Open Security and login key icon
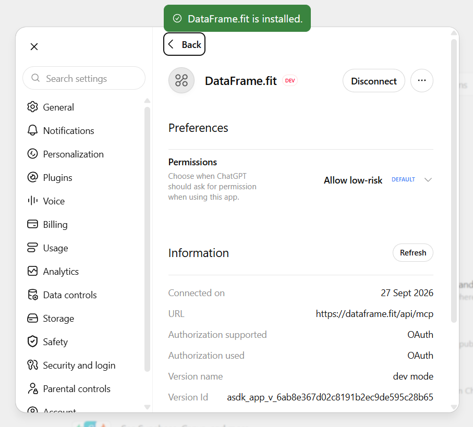The image size is (473, 427). pyautogui.click(x=32, y=365)
